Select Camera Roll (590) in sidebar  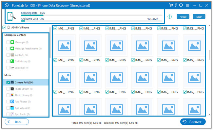26,83
